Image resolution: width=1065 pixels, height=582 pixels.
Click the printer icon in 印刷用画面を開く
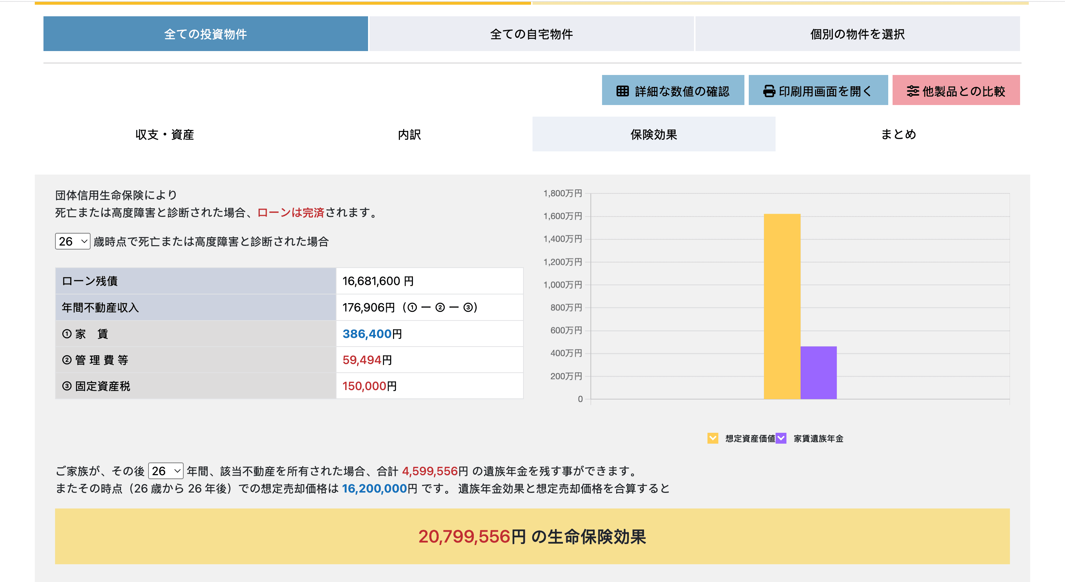click(769, 91)
